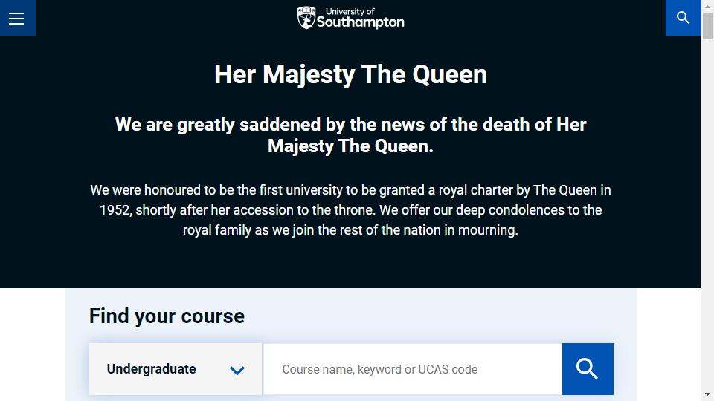Image resolution: width=714 pixels, height=401 pixels.
Task: Focus the course name, keyword or UCAS field
Action: (413, 369)
